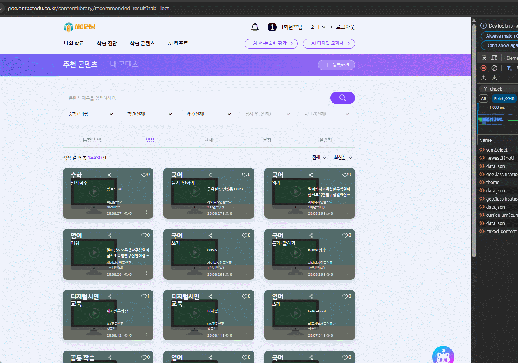Open the AI 디지털 교과서 link
The height and width of the screenshot is (363, 518).
tap(329, 44)
